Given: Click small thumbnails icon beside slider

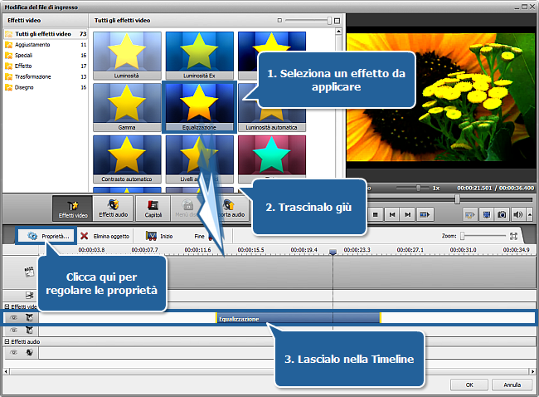Looking at the screenshot, I should click(279, 21).
